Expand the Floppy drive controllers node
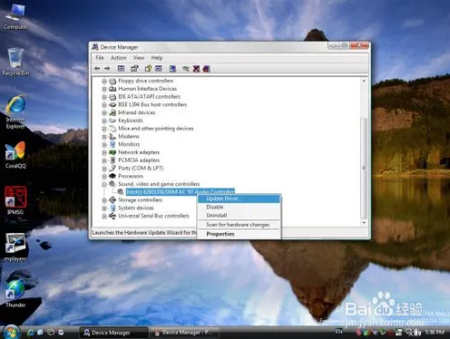The width and height of the screenshot is (450, 339). (x=104, y=81)
